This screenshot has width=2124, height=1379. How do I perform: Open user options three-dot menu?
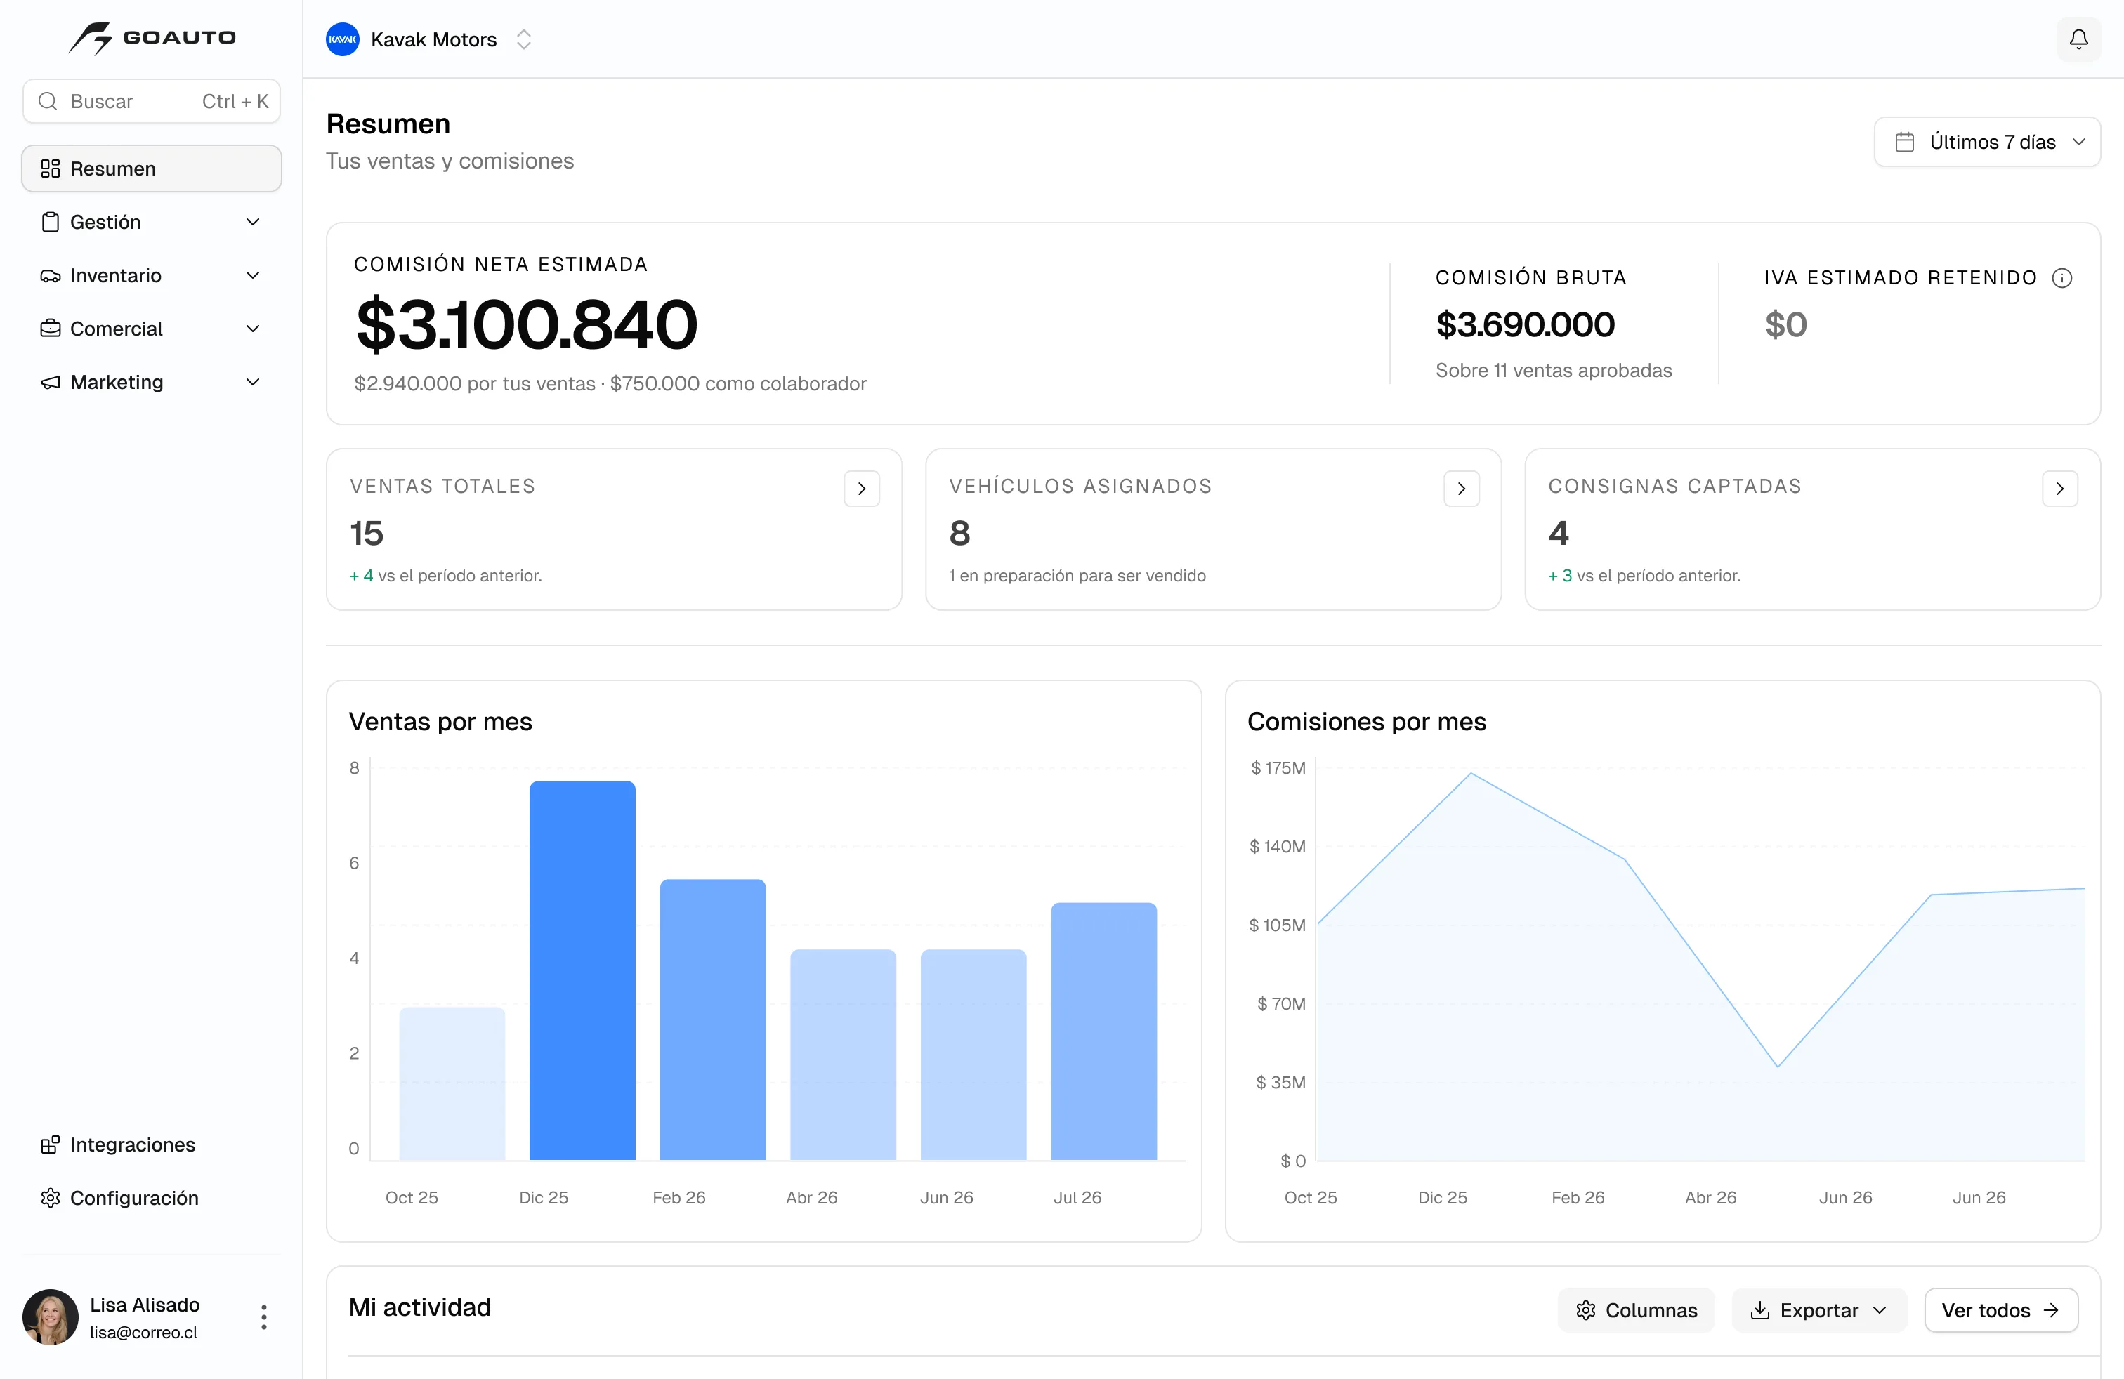[263, 1317]
